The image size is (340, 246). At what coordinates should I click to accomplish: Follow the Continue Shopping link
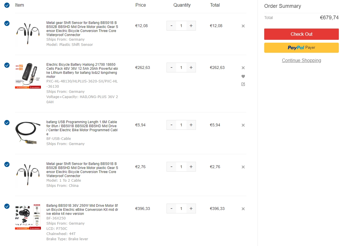[x=301, y=61]
